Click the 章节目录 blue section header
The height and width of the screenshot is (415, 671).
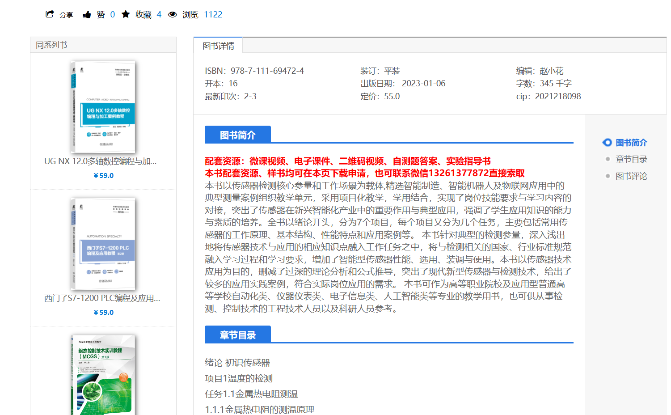pos(238,335)
